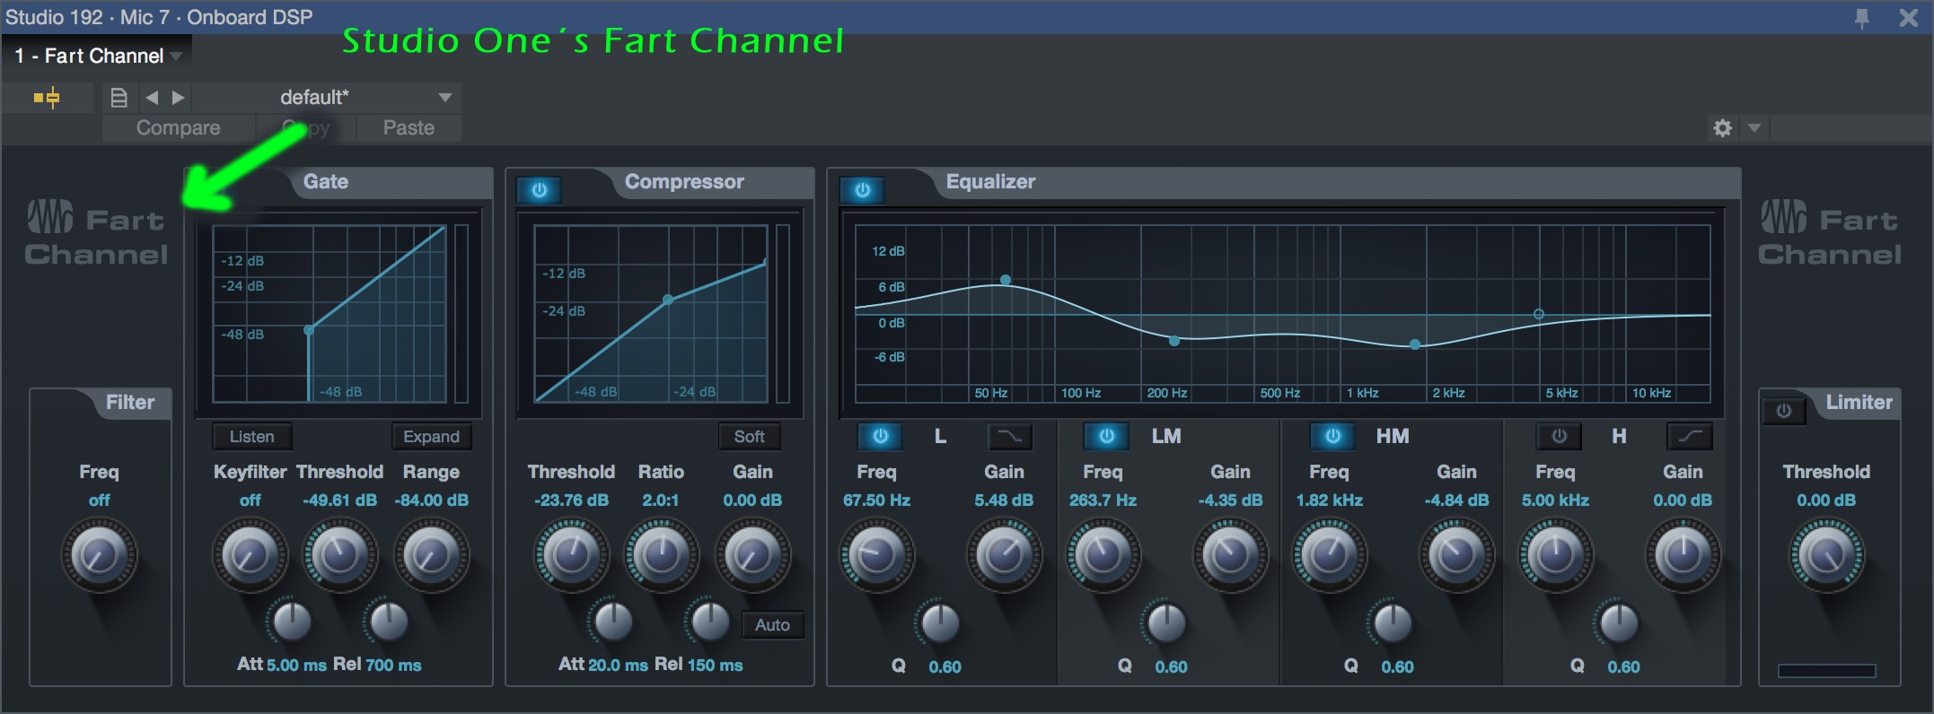Screen dimensions: 1934x714
Task: Click the Gate Release small knob
Action: (389, 621)
